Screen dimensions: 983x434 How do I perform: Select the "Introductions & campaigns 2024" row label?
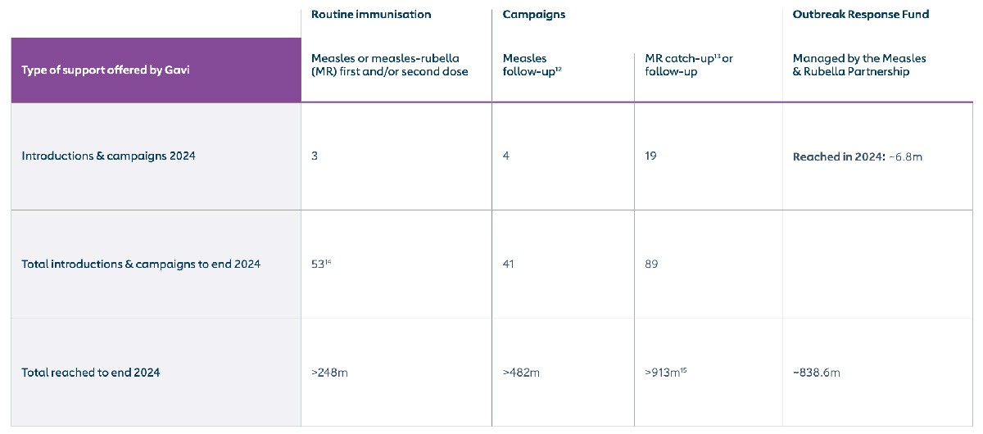pyautogui.click(x=108, y=156)
